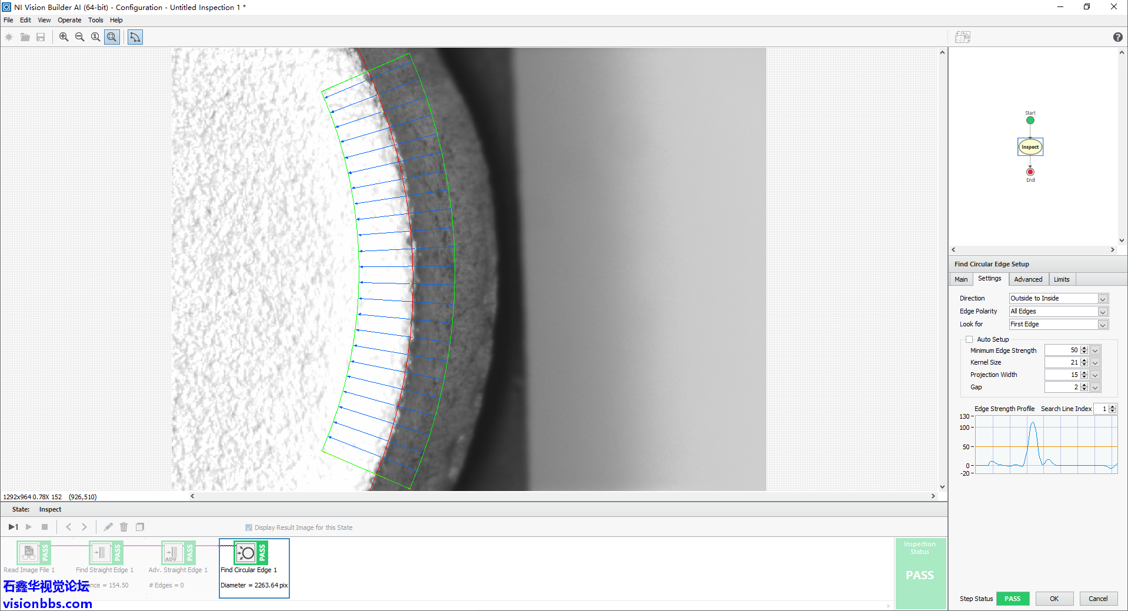Open the Operate menu
The width and height of the screenshot is (1128, 611).
69,20
